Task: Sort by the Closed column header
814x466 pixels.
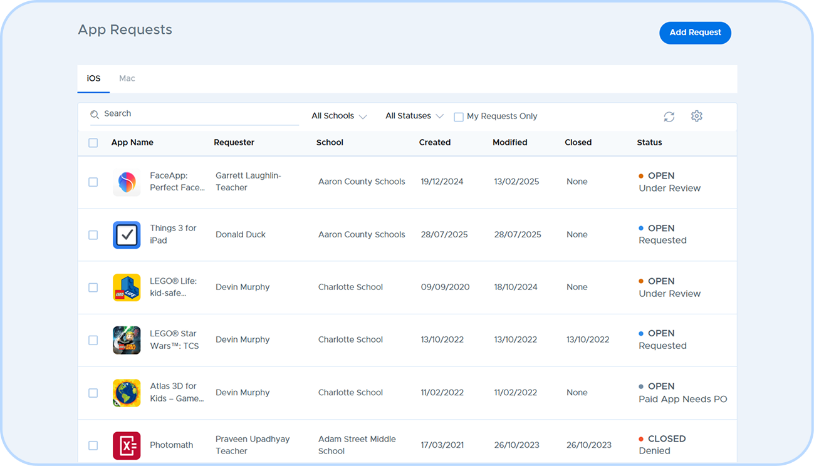Action: (578, 142)
